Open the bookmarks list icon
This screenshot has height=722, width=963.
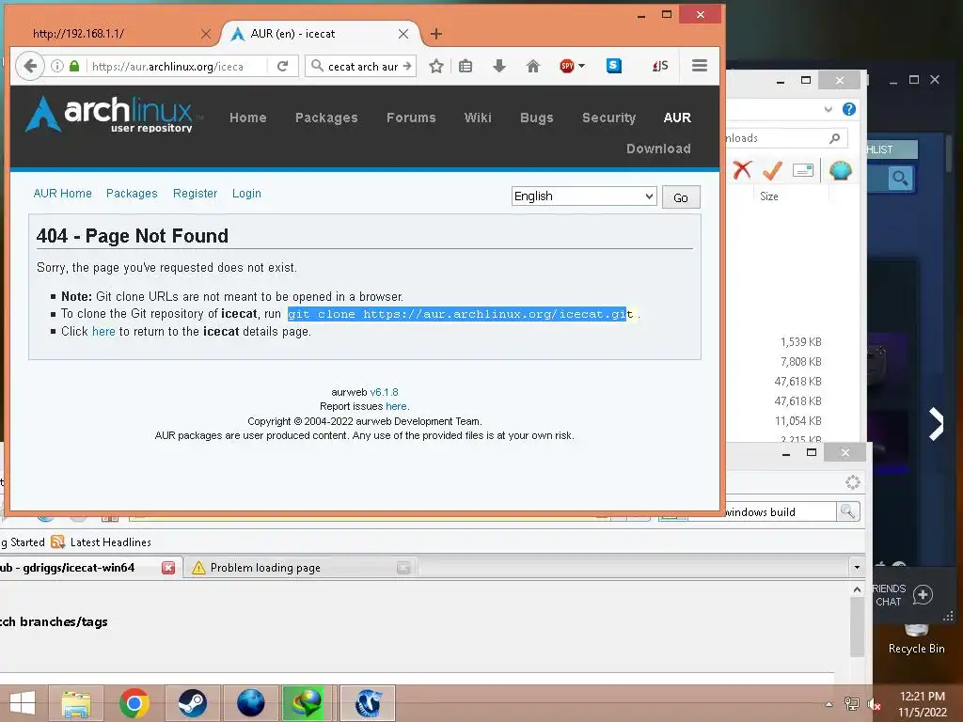[x=466, y=66]
